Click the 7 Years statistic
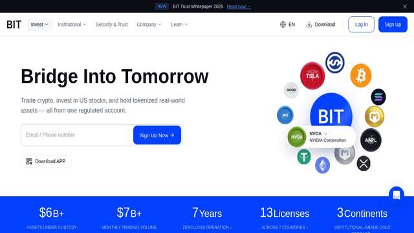414x233 pixels. [x=207, y=213]
